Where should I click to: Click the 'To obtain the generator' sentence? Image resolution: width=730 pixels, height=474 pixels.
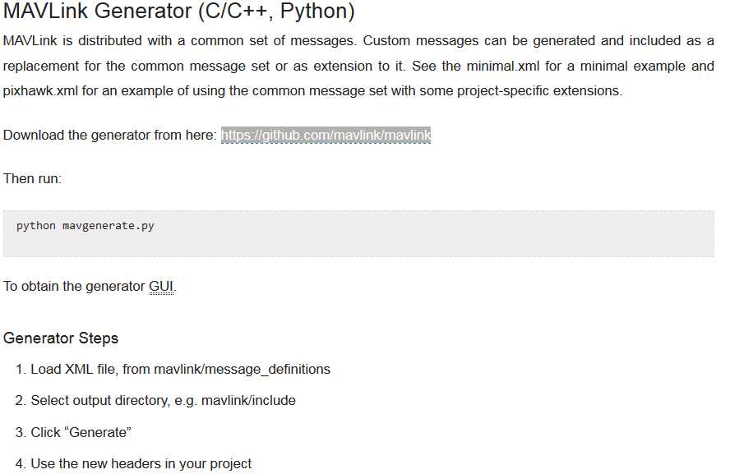75,287
